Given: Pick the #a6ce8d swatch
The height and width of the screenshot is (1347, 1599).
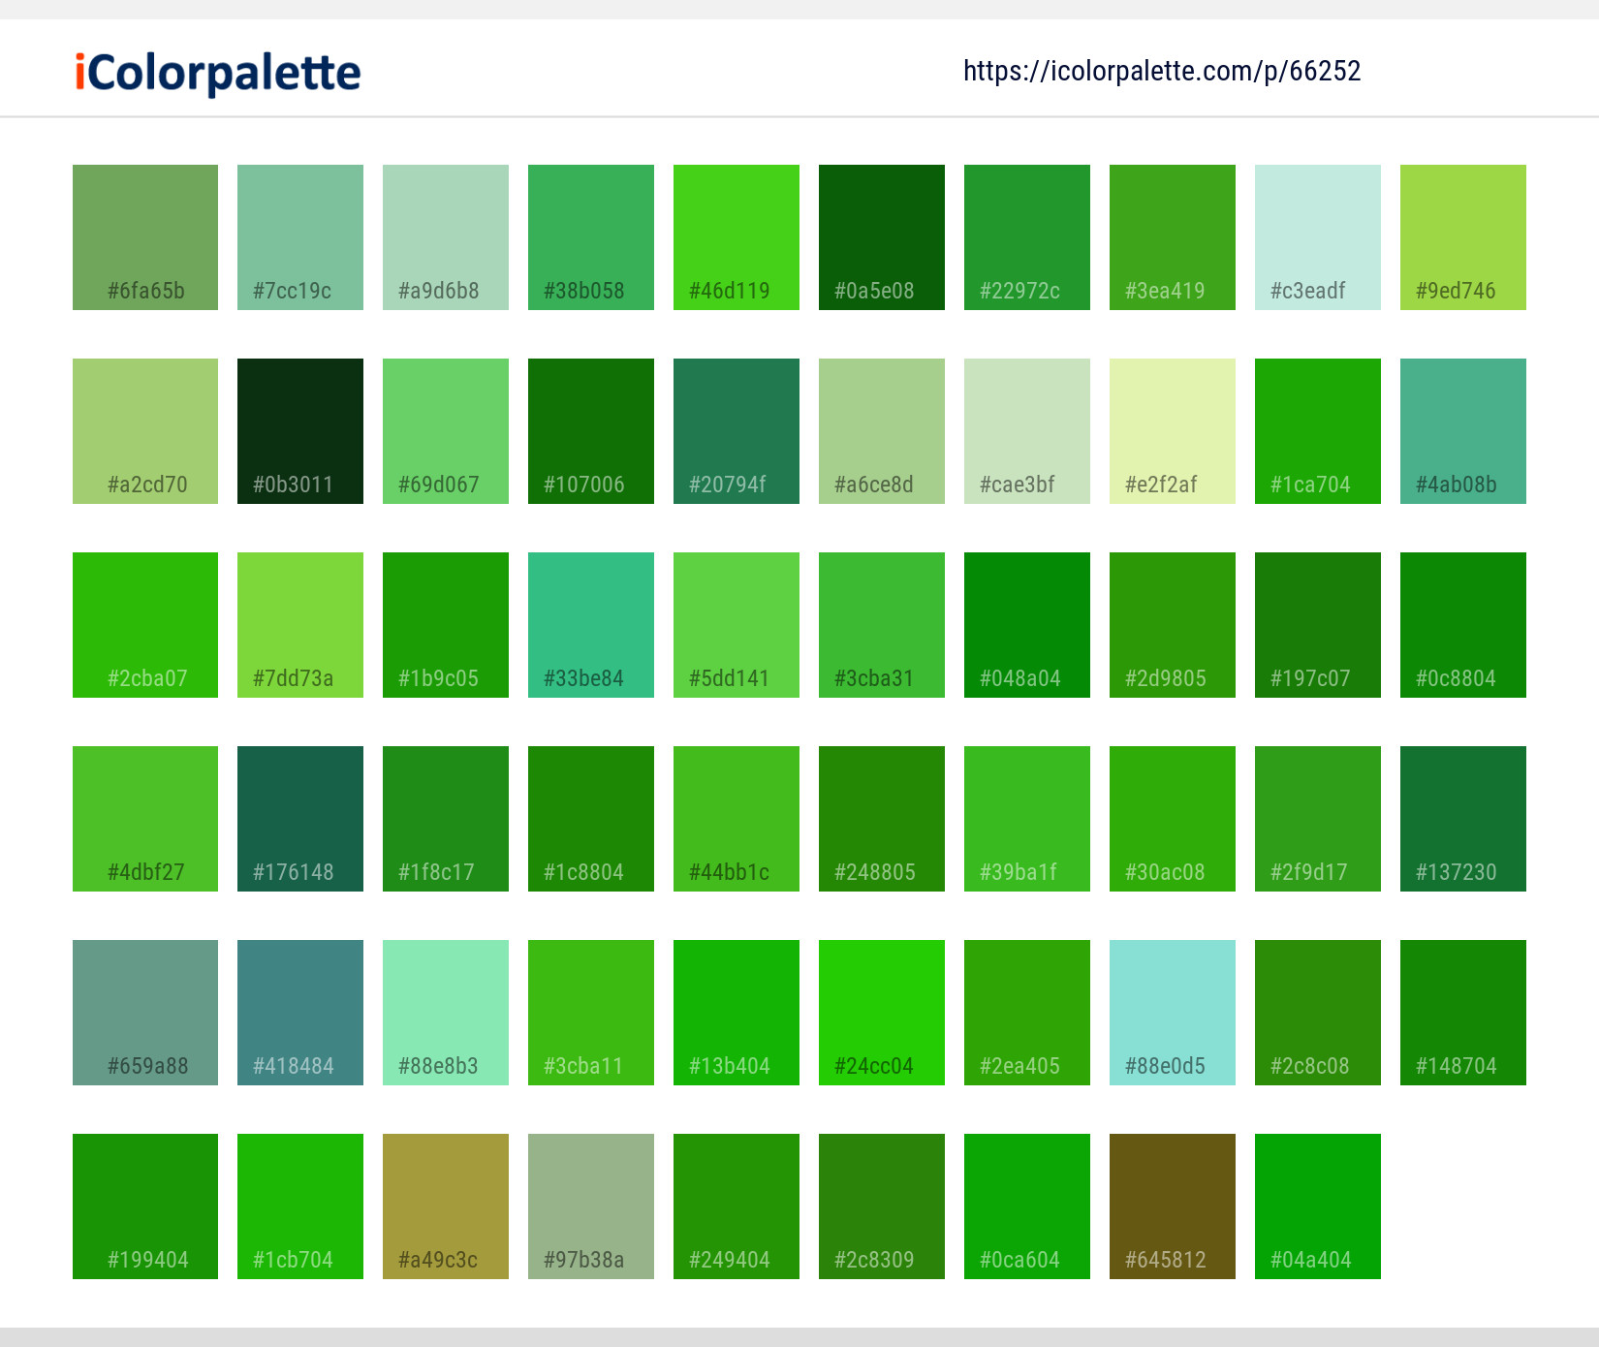Looking at the screenshot, I should coord(882,431).
